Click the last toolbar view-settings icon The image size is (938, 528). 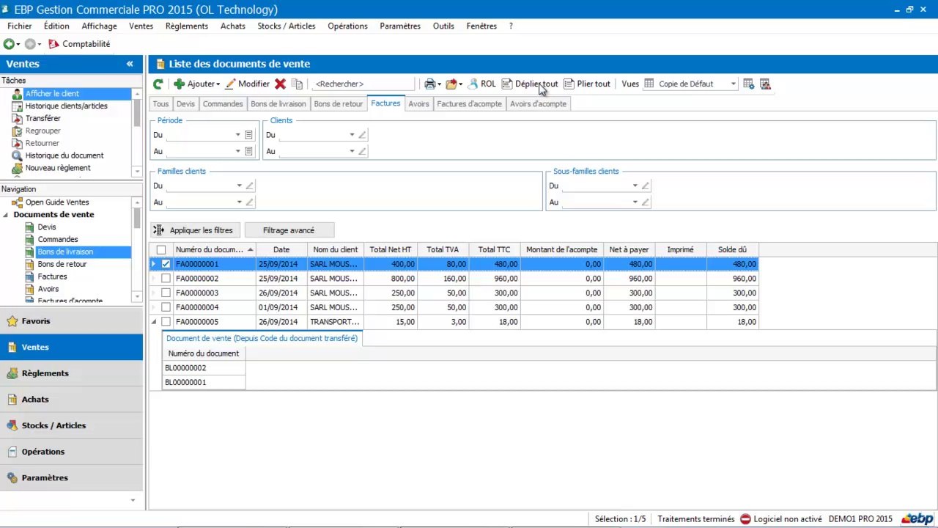tap(765, 84)
